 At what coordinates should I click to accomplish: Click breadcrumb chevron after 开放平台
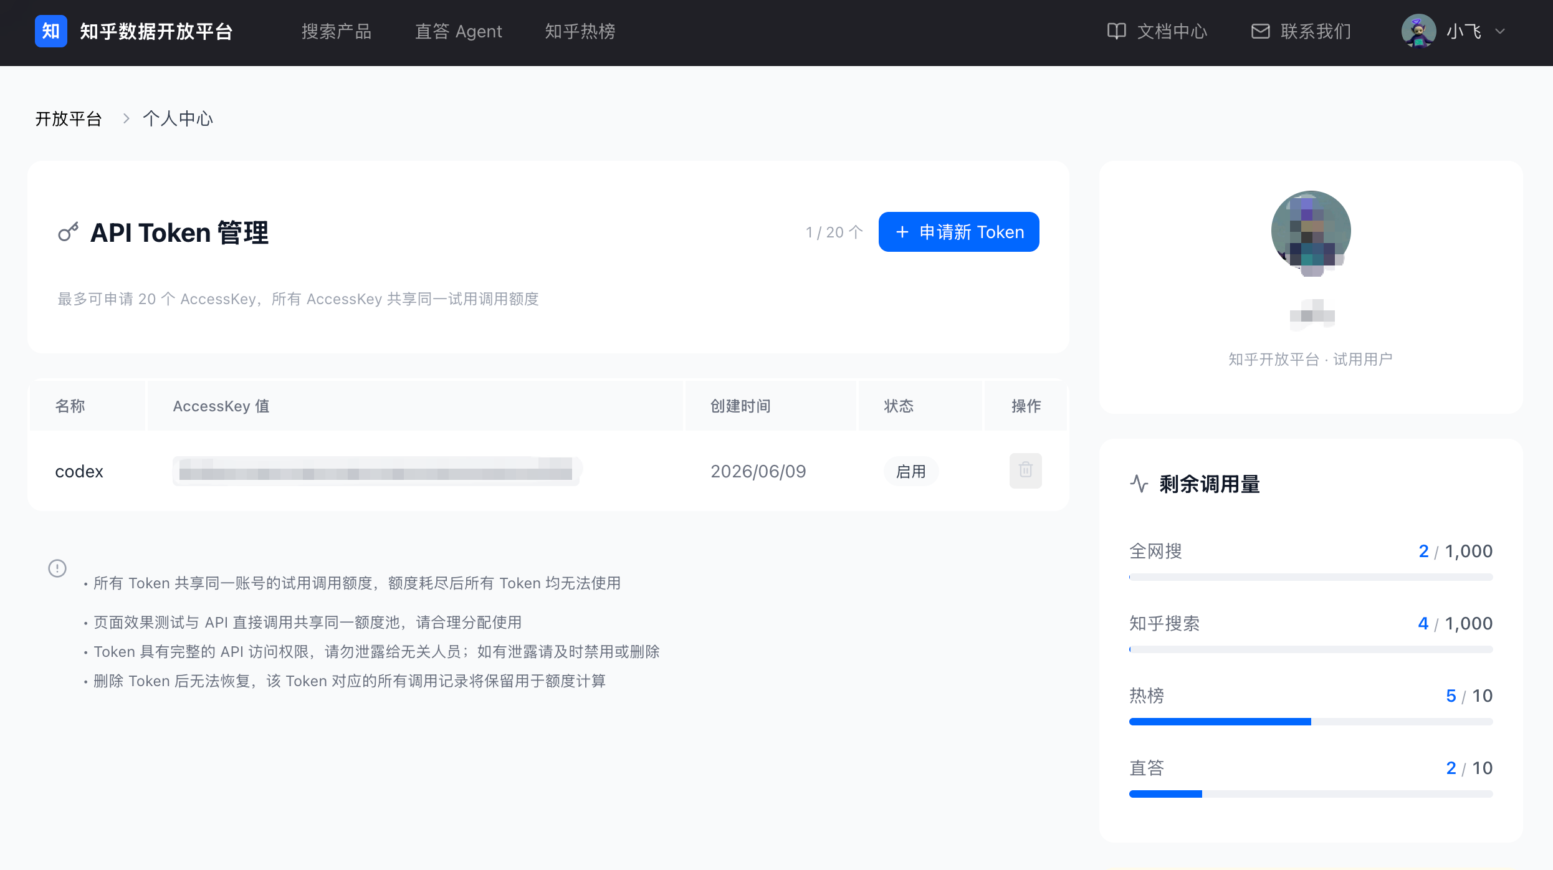point(126,118)
